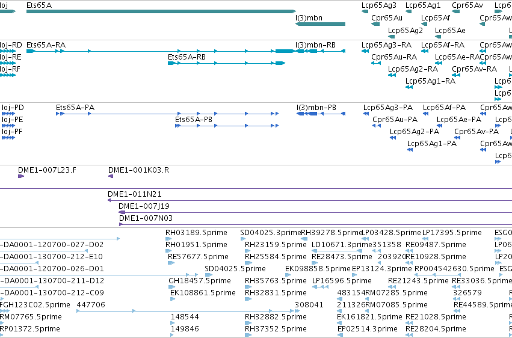Open the Lcp65Ag3-PA protein label
512x338 pixels.
click(x=388, y=108)
